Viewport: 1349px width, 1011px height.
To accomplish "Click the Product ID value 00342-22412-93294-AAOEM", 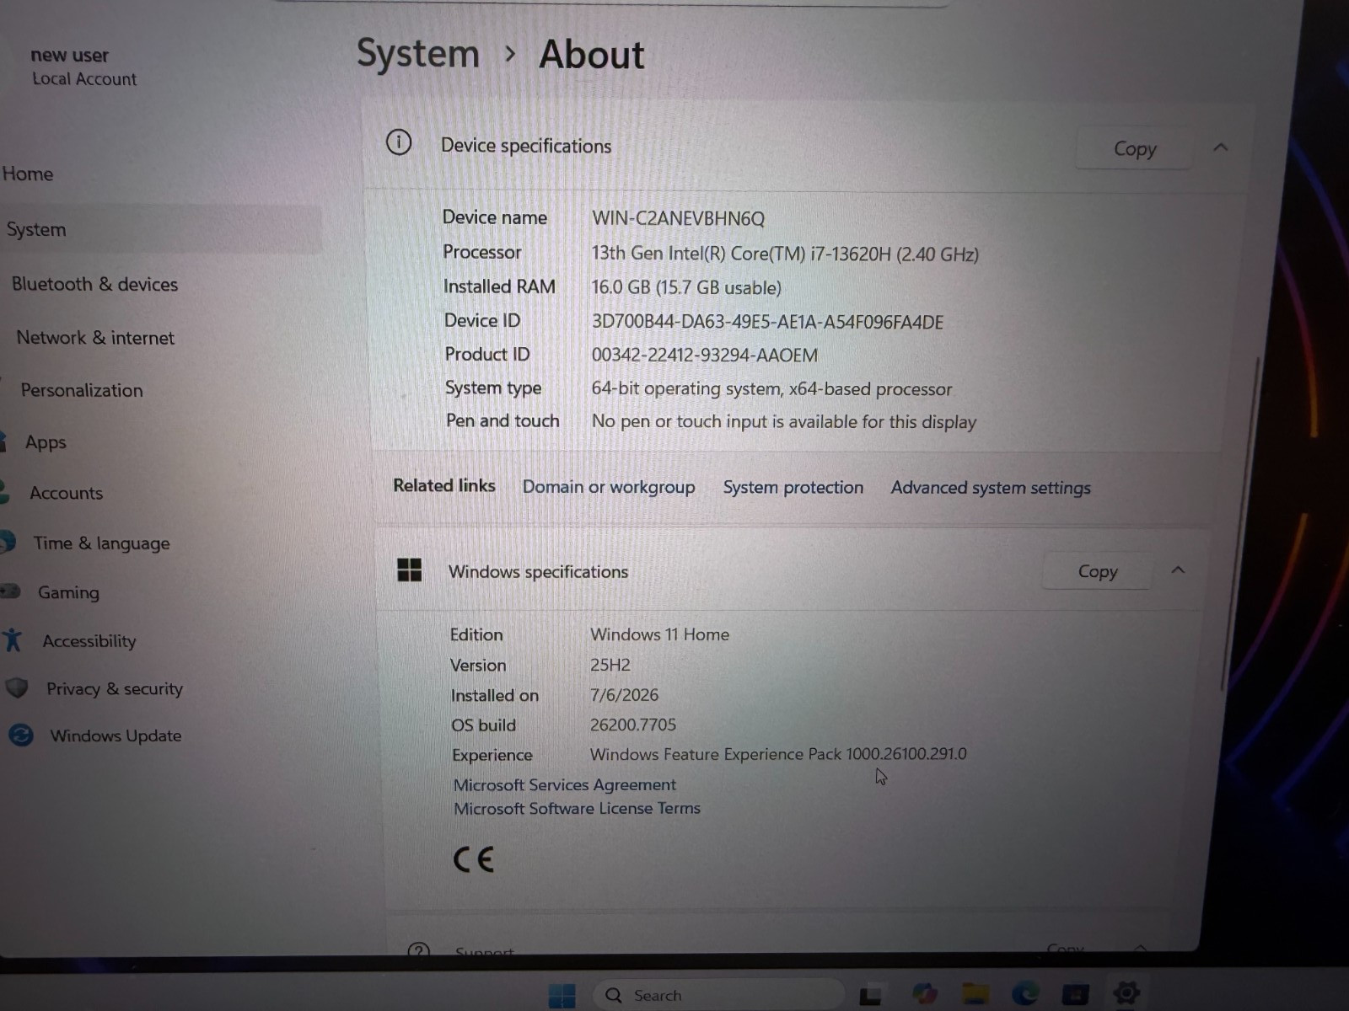I will 704,355.
